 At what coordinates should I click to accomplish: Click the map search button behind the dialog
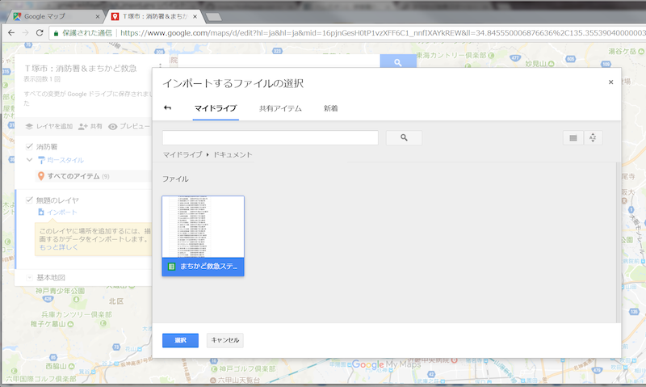398,62
